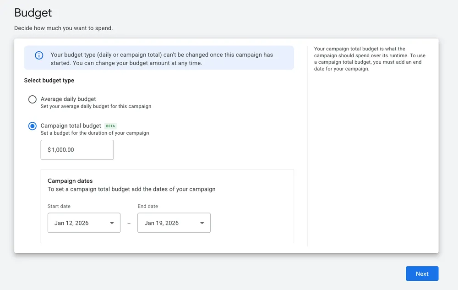Click the Average daily budget description text
Viewport: 458px width, 290px height.
coord(96,106)
